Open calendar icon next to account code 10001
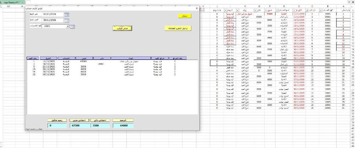This screenshot has width=355, height=148. click(72, 27)
